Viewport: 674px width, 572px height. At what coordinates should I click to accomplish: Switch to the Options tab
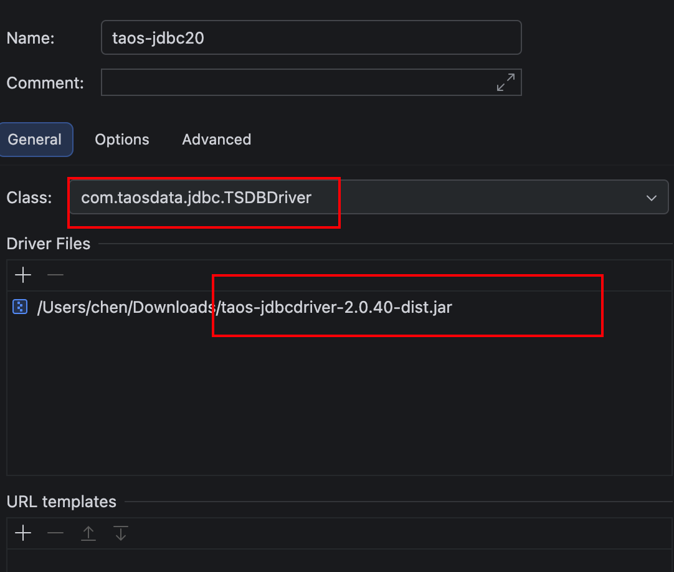pos(122,140)
